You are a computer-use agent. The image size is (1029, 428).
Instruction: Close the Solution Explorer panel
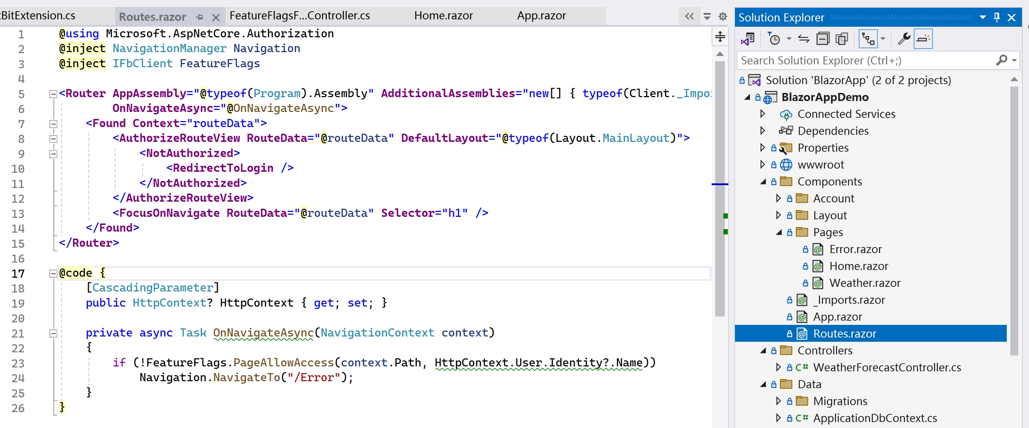point(1011,17)
